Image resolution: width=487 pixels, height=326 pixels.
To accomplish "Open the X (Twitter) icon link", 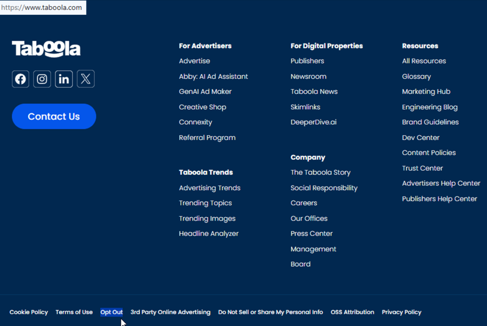I will pyautogui.click(x=86, y=79).
